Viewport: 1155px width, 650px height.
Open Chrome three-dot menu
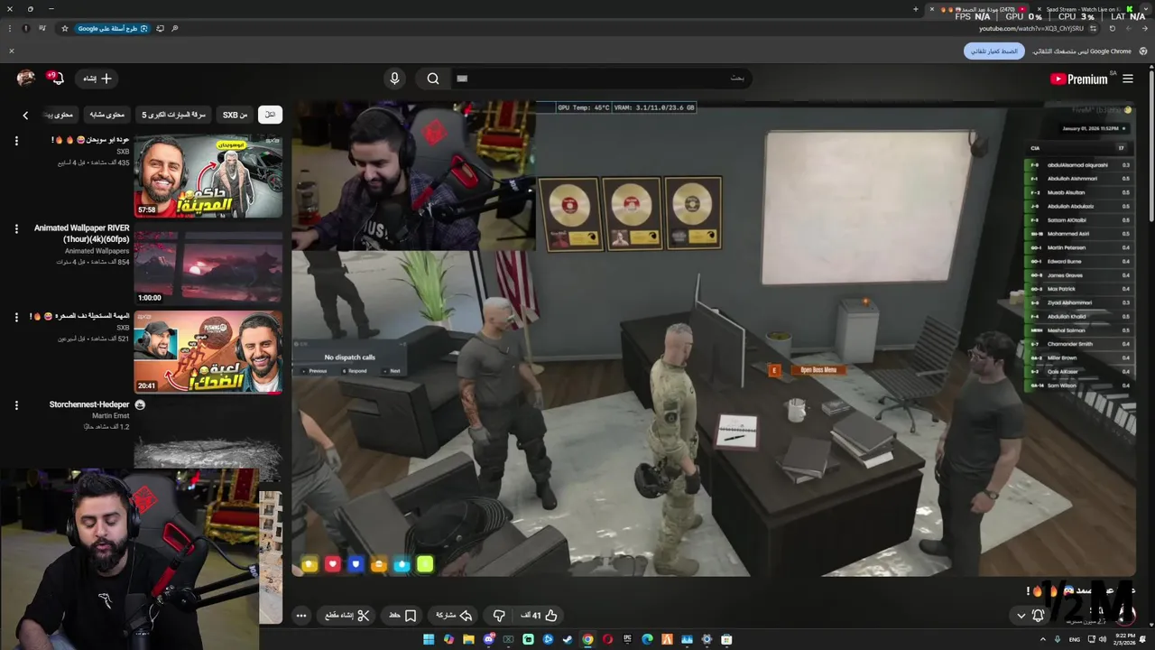coord(11,28)
